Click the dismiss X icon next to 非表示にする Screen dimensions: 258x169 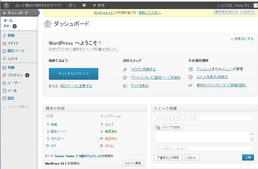click(232, 39)
